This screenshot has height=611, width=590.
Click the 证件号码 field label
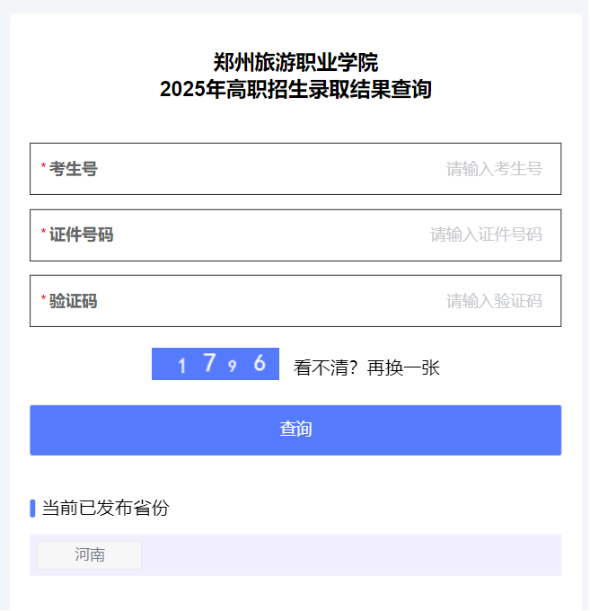click(x=81, y=235)
